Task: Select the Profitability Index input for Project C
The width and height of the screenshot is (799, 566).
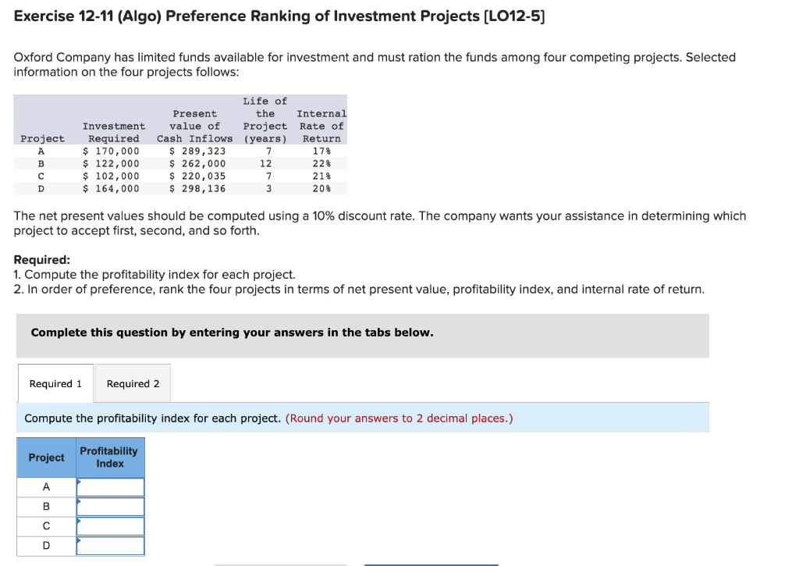Action: pyautogui.click(x=110, y=525)
